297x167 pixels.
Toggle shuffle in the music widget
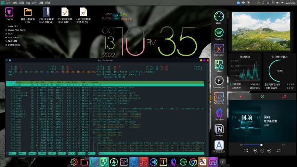246,151
